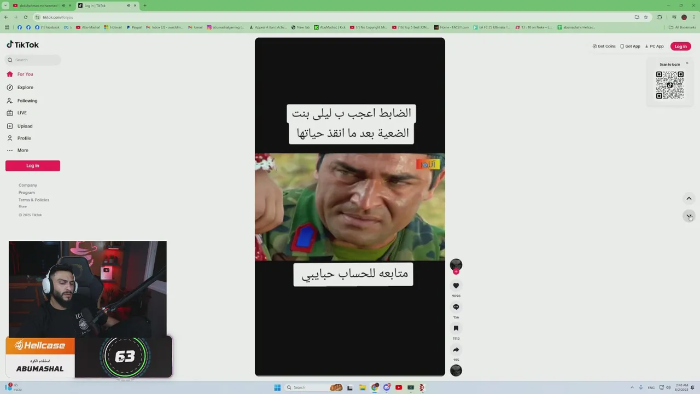Open the Hotmail bookmark
Viewport: 700px width, 394px height.
coord(113,27)
